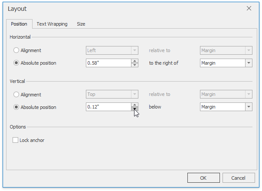Expand the vertical Top alignment dropdown
Screen dimensions: 262x191
pos(134,94)
